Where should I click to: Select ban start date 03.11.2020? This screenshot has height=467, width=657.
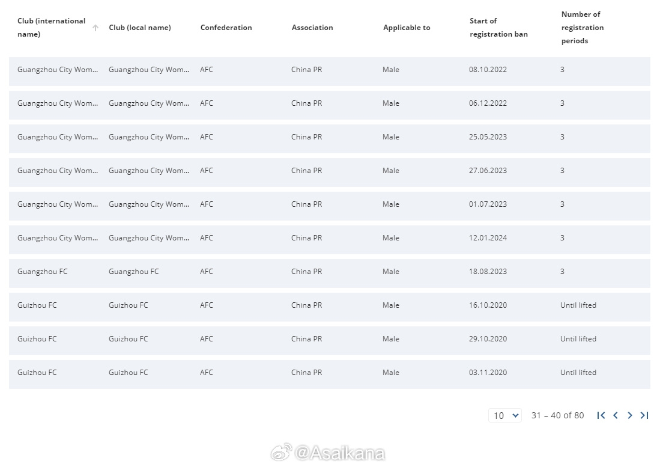[488, 373]
